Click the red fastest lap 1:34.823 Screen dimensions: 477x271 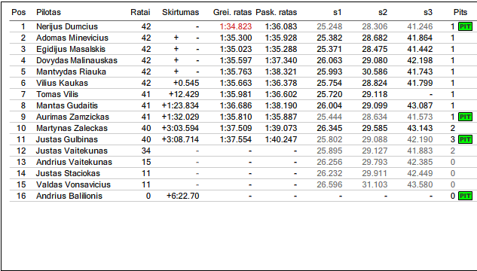click(236, 26)
